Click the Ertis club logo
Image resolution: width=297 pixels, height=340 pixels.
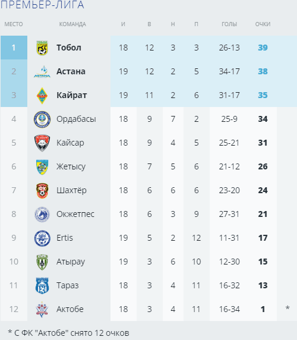42,238
